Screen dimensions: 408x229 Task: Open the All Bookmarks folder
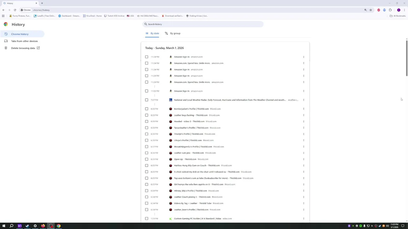pos(397,16)
